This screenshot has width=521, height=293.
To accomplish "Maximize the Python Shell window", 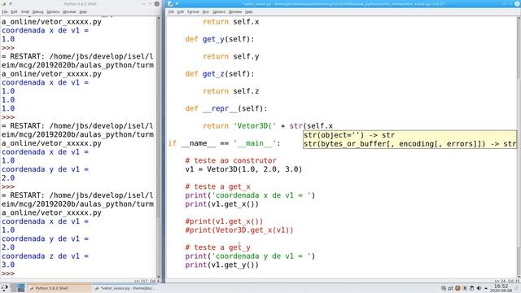I will coord(150,3).
